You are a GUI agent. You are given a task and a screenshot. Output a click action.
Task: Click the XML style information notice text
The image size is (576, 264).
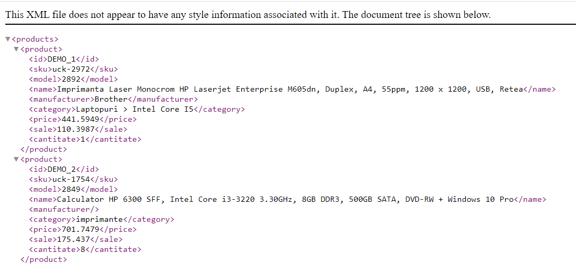click(x=248, y=15)
